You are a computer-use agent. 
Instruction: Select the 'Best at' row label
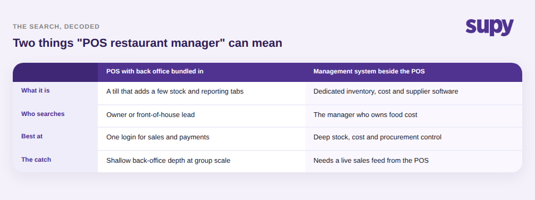(x=32, y=136)
